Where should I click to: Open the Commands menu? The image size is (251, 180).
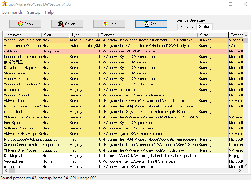(x=12, y=12)
